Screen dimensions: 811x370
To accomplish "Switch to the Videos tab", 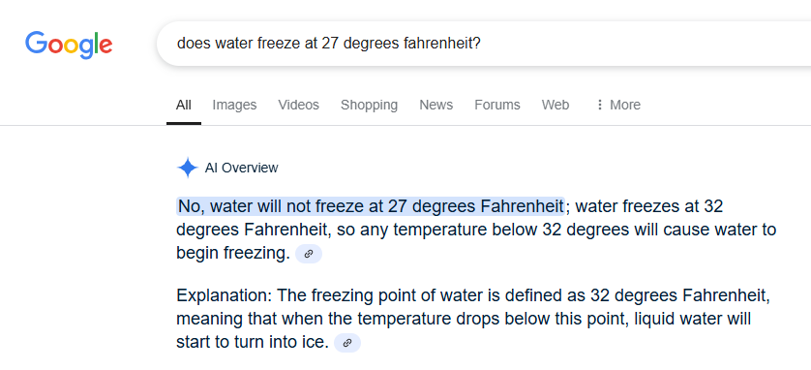I will [298, 105].
